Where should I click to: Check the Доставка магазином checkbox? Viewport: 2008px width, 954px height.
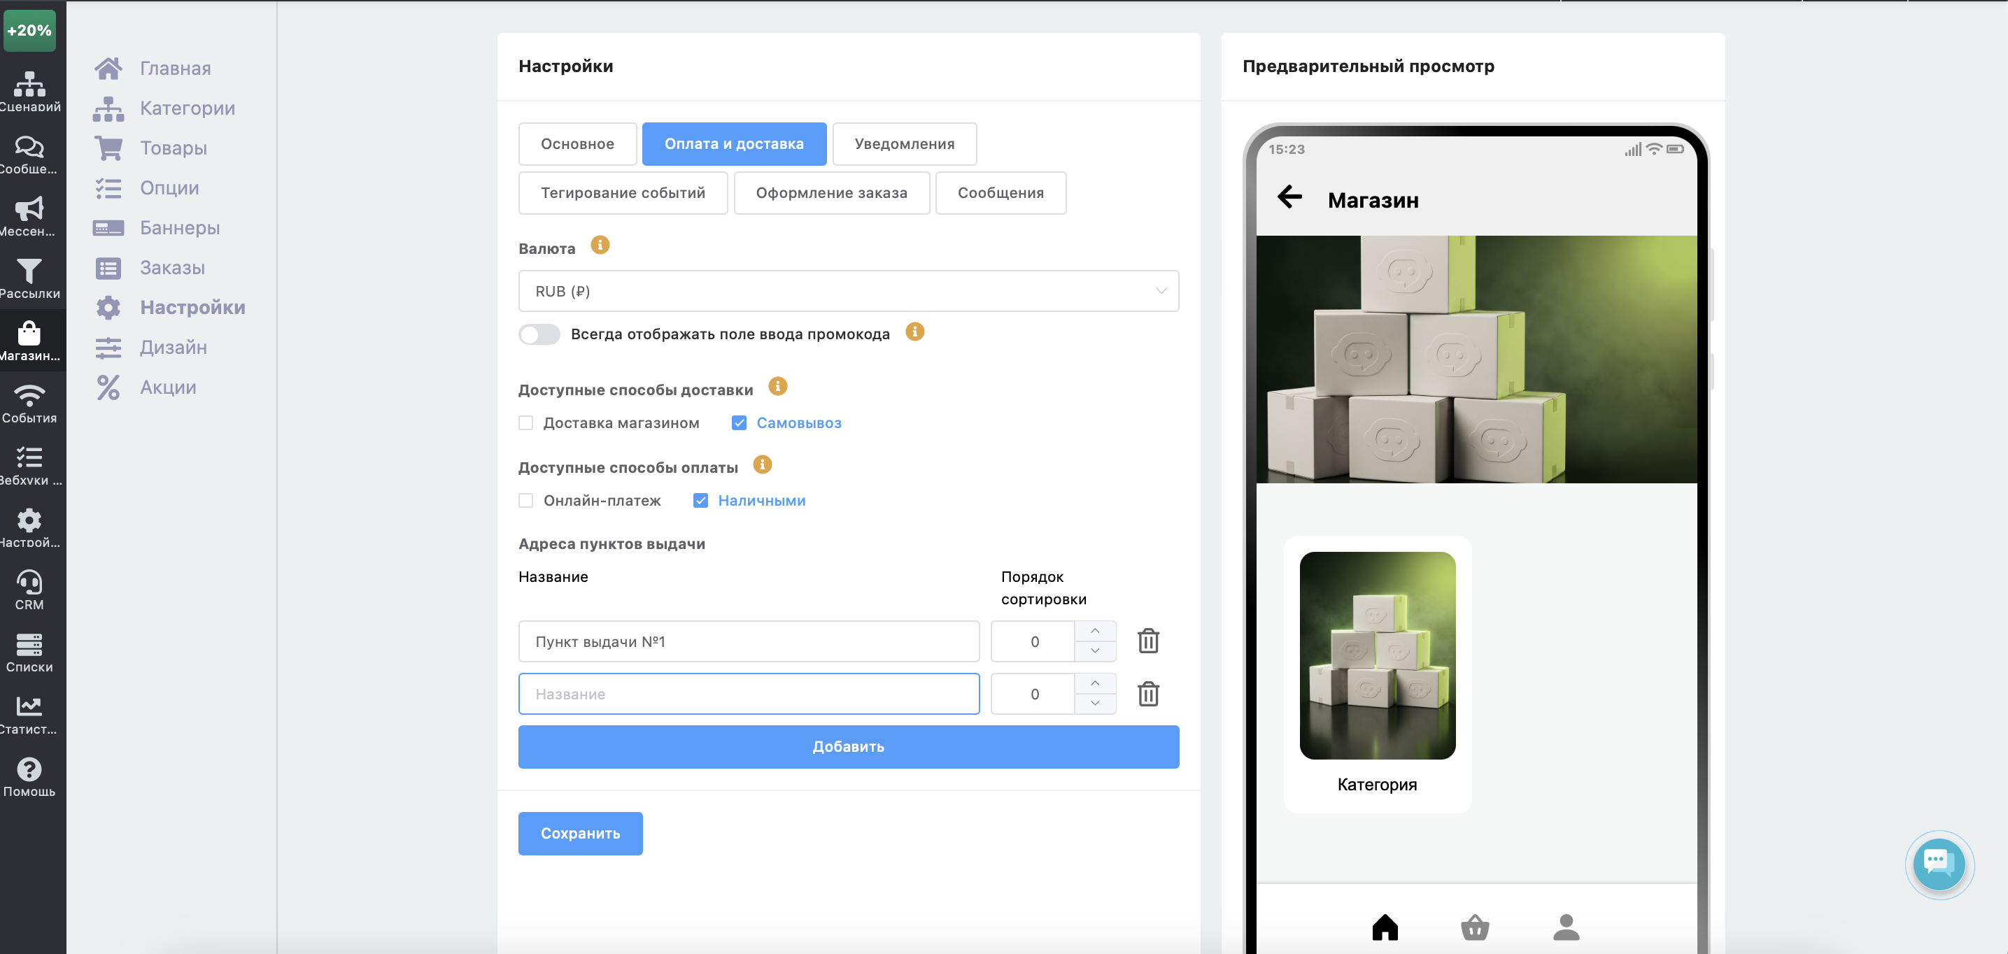point(526,422)
